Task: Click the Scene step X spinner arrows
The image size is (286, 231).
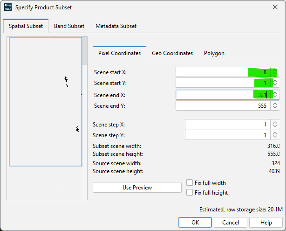Action: point(275,125)
